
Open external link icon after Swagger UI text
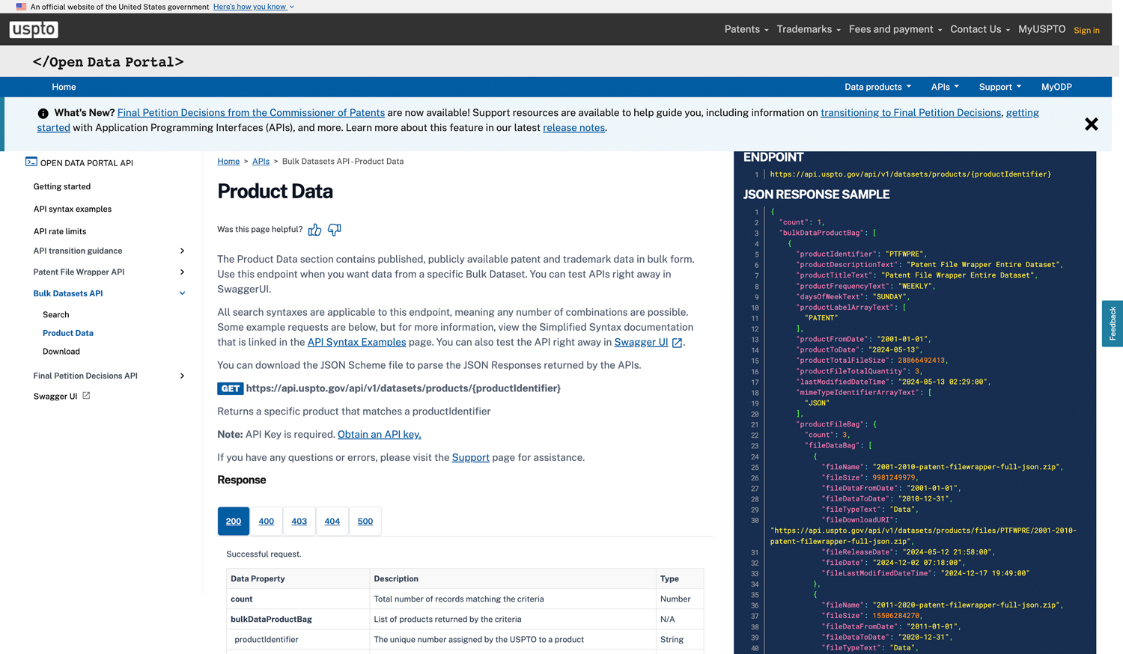pos(677,343)
